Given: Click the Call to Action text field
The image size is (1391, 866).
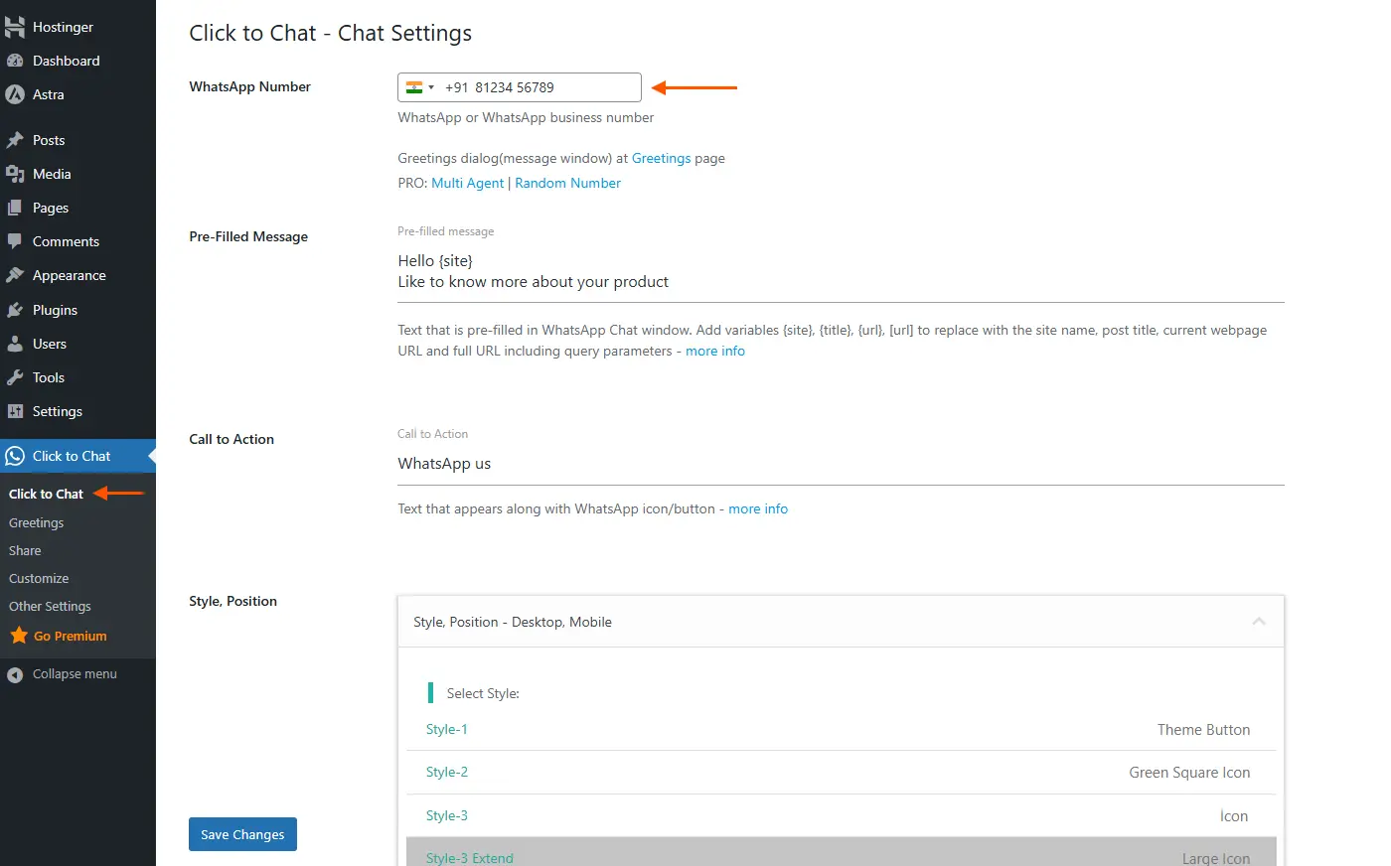Looking at the screenshot, I should click(841, 464).
